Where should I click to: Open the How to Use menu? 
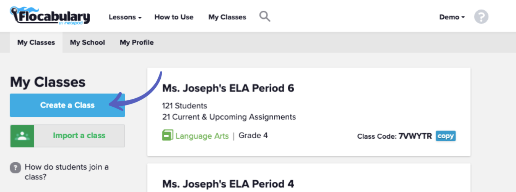point(174,17)
